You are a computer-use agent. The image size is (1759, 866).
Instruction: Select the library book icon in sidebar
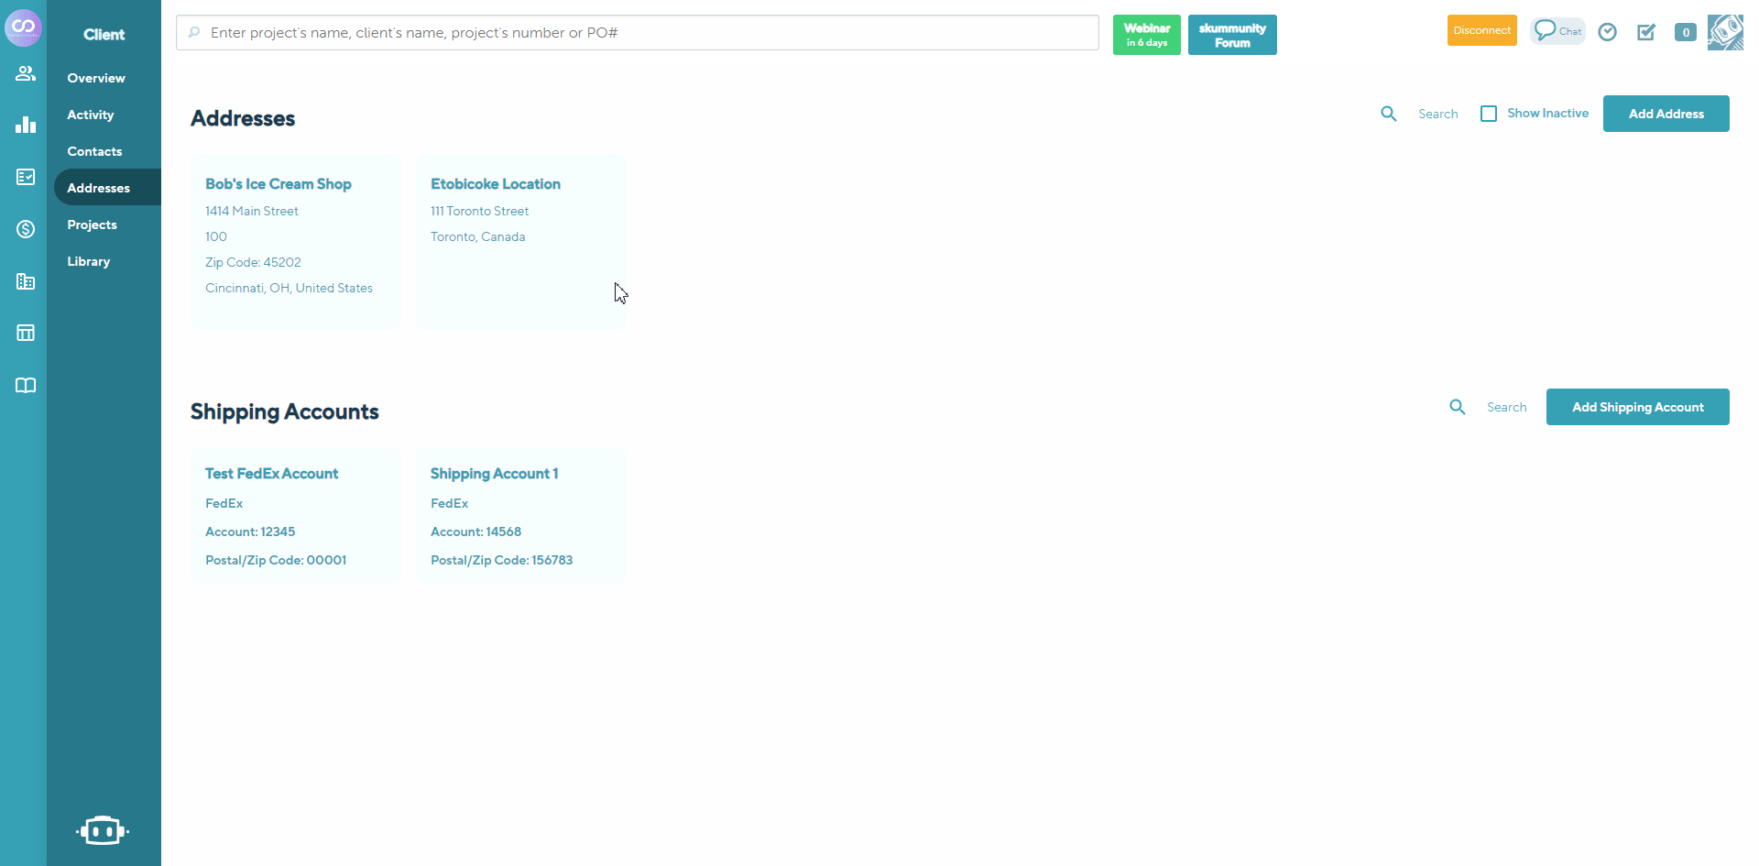pos(25,385)
